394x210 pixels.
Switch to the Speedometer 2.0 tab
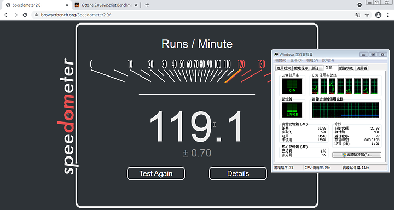coord(37,5)
